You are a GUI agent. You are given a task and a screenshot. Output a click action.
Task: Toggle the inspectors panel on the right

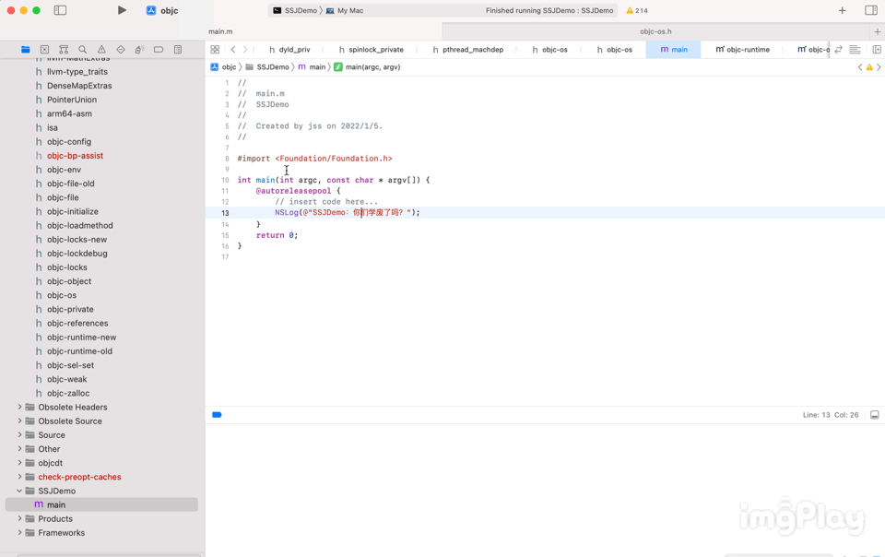point(871,10)
